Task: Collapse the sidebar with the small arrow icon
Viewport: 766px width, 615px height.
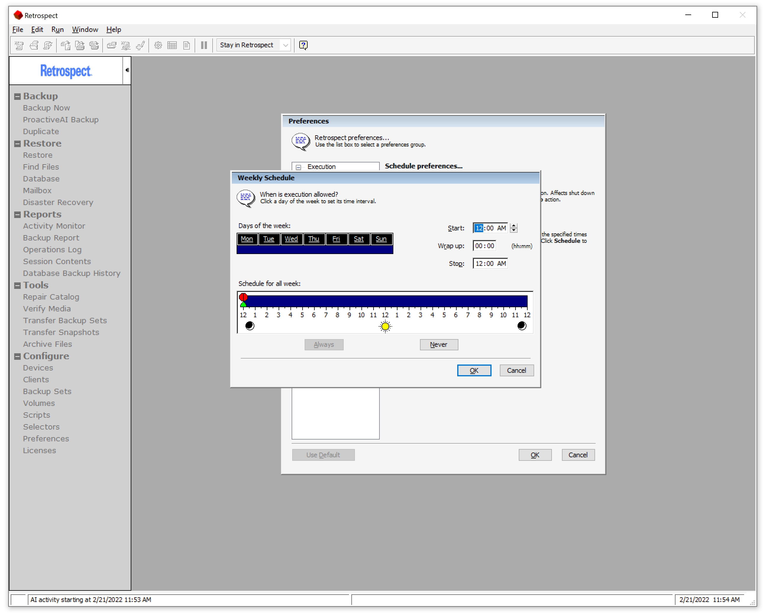Action: 127,70
